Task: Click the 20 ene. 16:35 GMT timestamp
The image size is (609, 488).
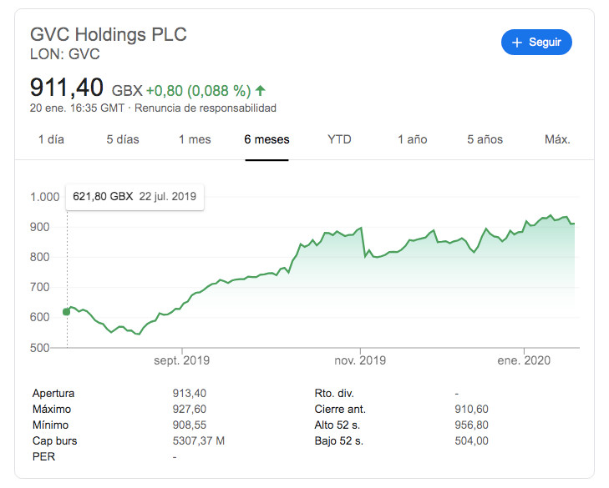Action: click(77, 108)
